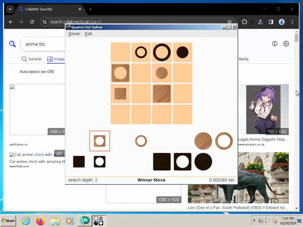Open Windows Explorer from the taskbar

tap(55, 220)
